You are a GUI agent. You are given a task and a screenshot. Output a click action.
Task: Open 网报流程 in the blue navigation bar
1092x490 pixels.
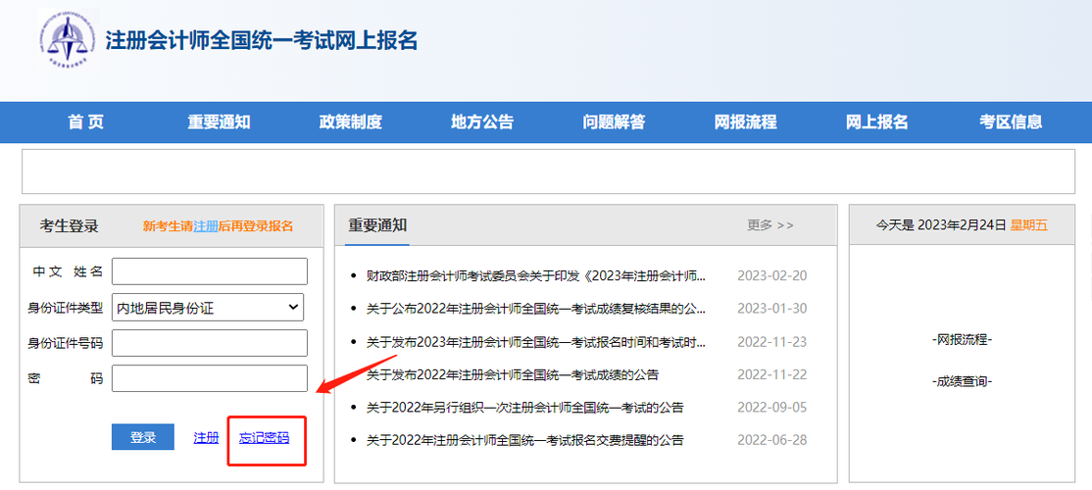click(745, 122)
